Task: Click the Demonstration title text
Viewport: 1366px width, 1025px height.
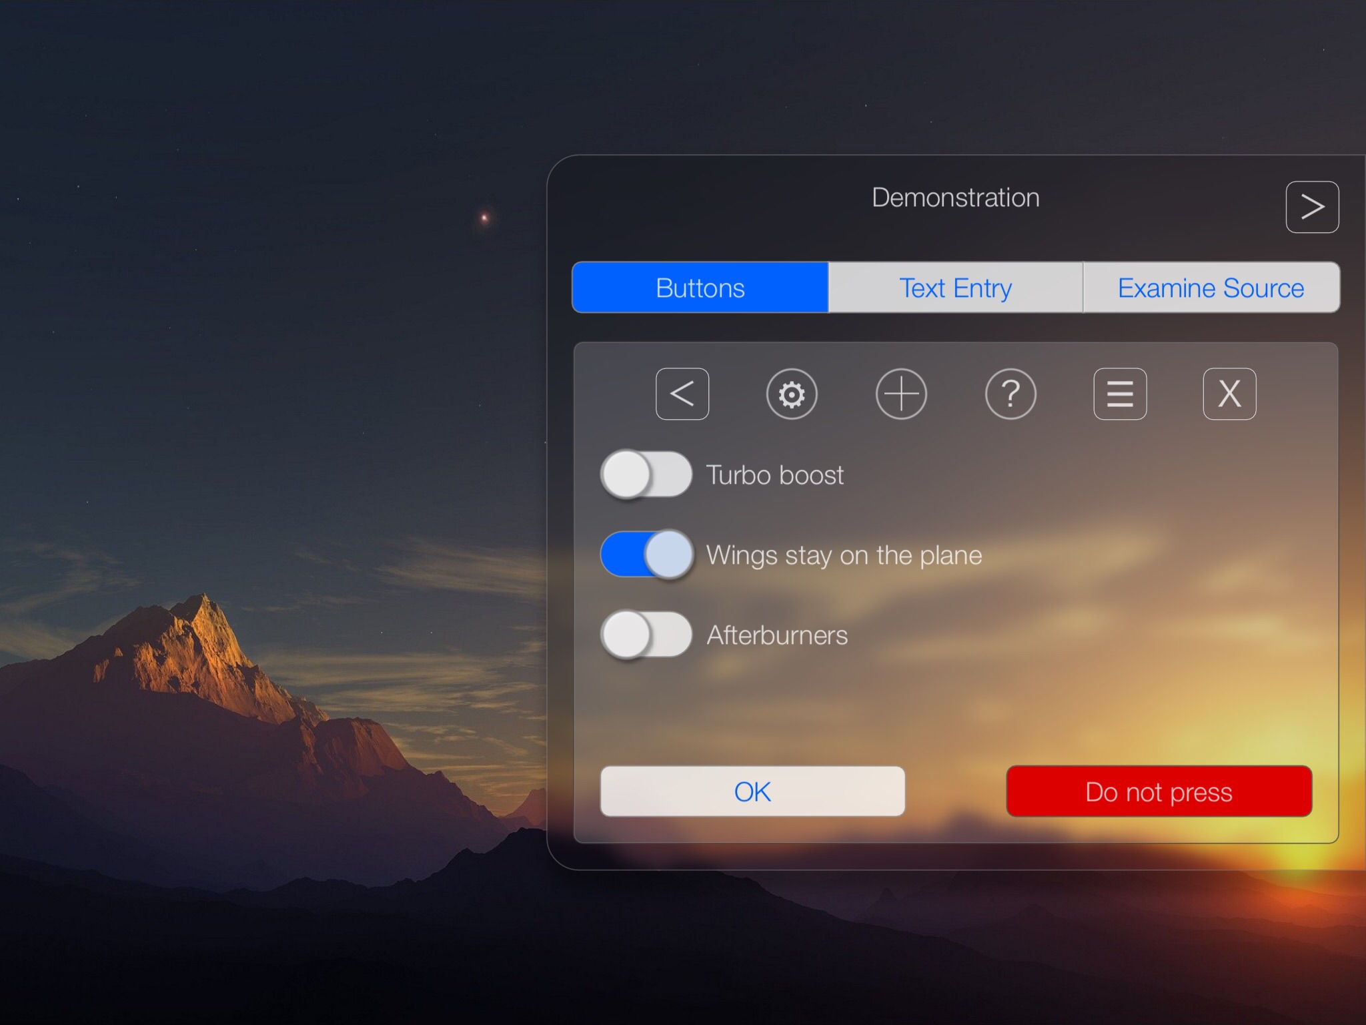Action: (956, 198)
